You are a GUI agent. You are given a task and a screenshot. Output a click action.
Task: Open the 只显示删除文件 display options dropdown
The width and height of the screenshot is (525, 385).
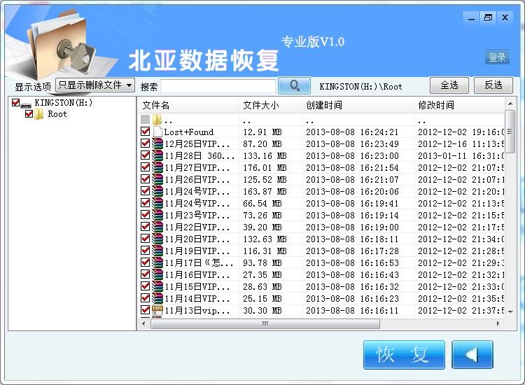pyautogui.click(x=95, y=85)
